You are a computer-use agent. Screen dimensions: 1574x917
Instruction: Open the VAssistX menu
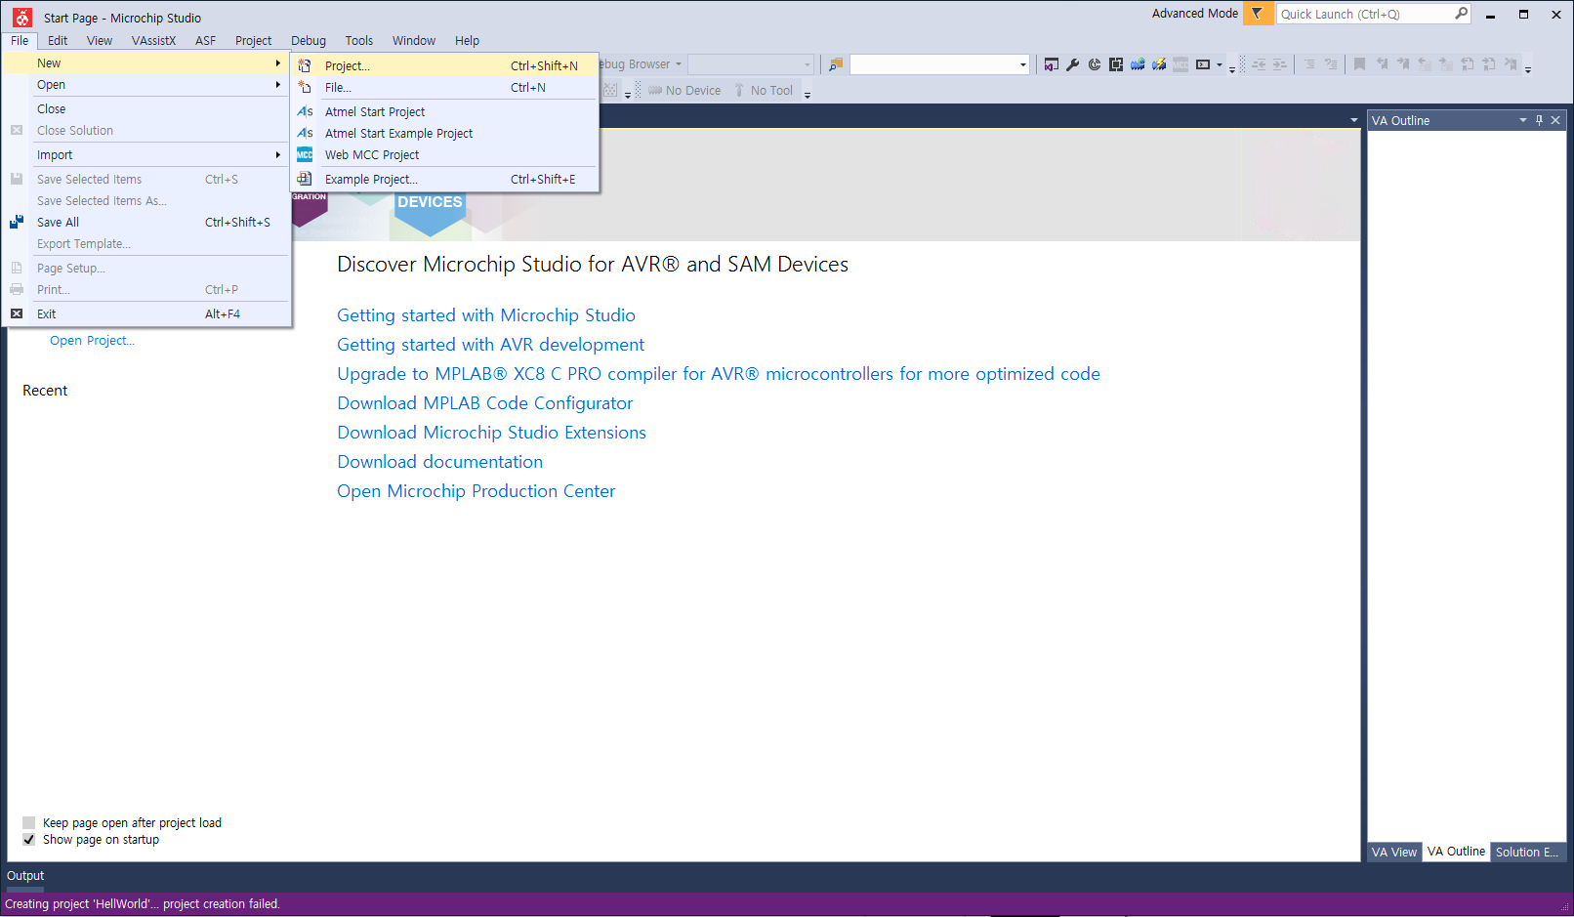[153, 40]
